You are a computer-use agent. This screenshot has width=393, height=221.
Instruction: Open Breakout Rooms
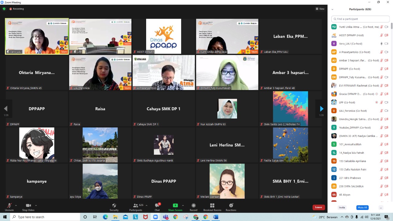tap(212, 207)
